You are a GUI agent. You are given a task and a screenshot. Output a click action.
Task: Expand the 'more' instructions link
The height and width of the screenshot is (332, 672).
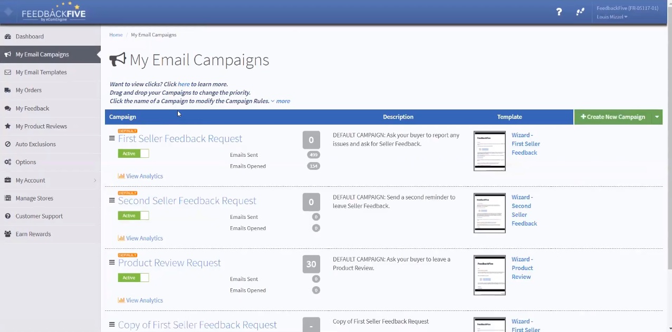pos(281,101)
